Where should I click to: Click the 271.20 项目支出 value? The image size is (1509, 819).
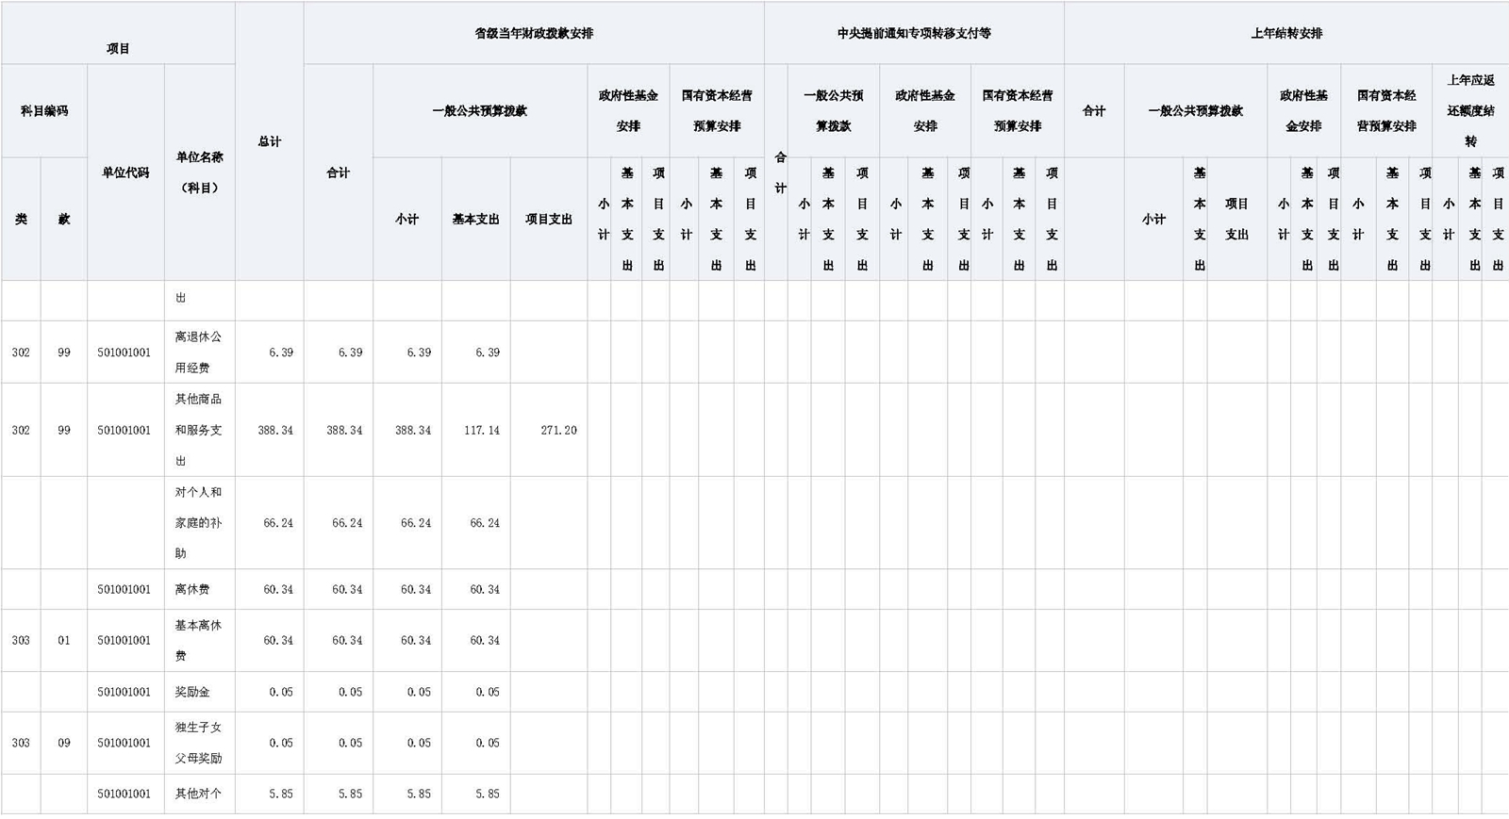click(558, 430)
